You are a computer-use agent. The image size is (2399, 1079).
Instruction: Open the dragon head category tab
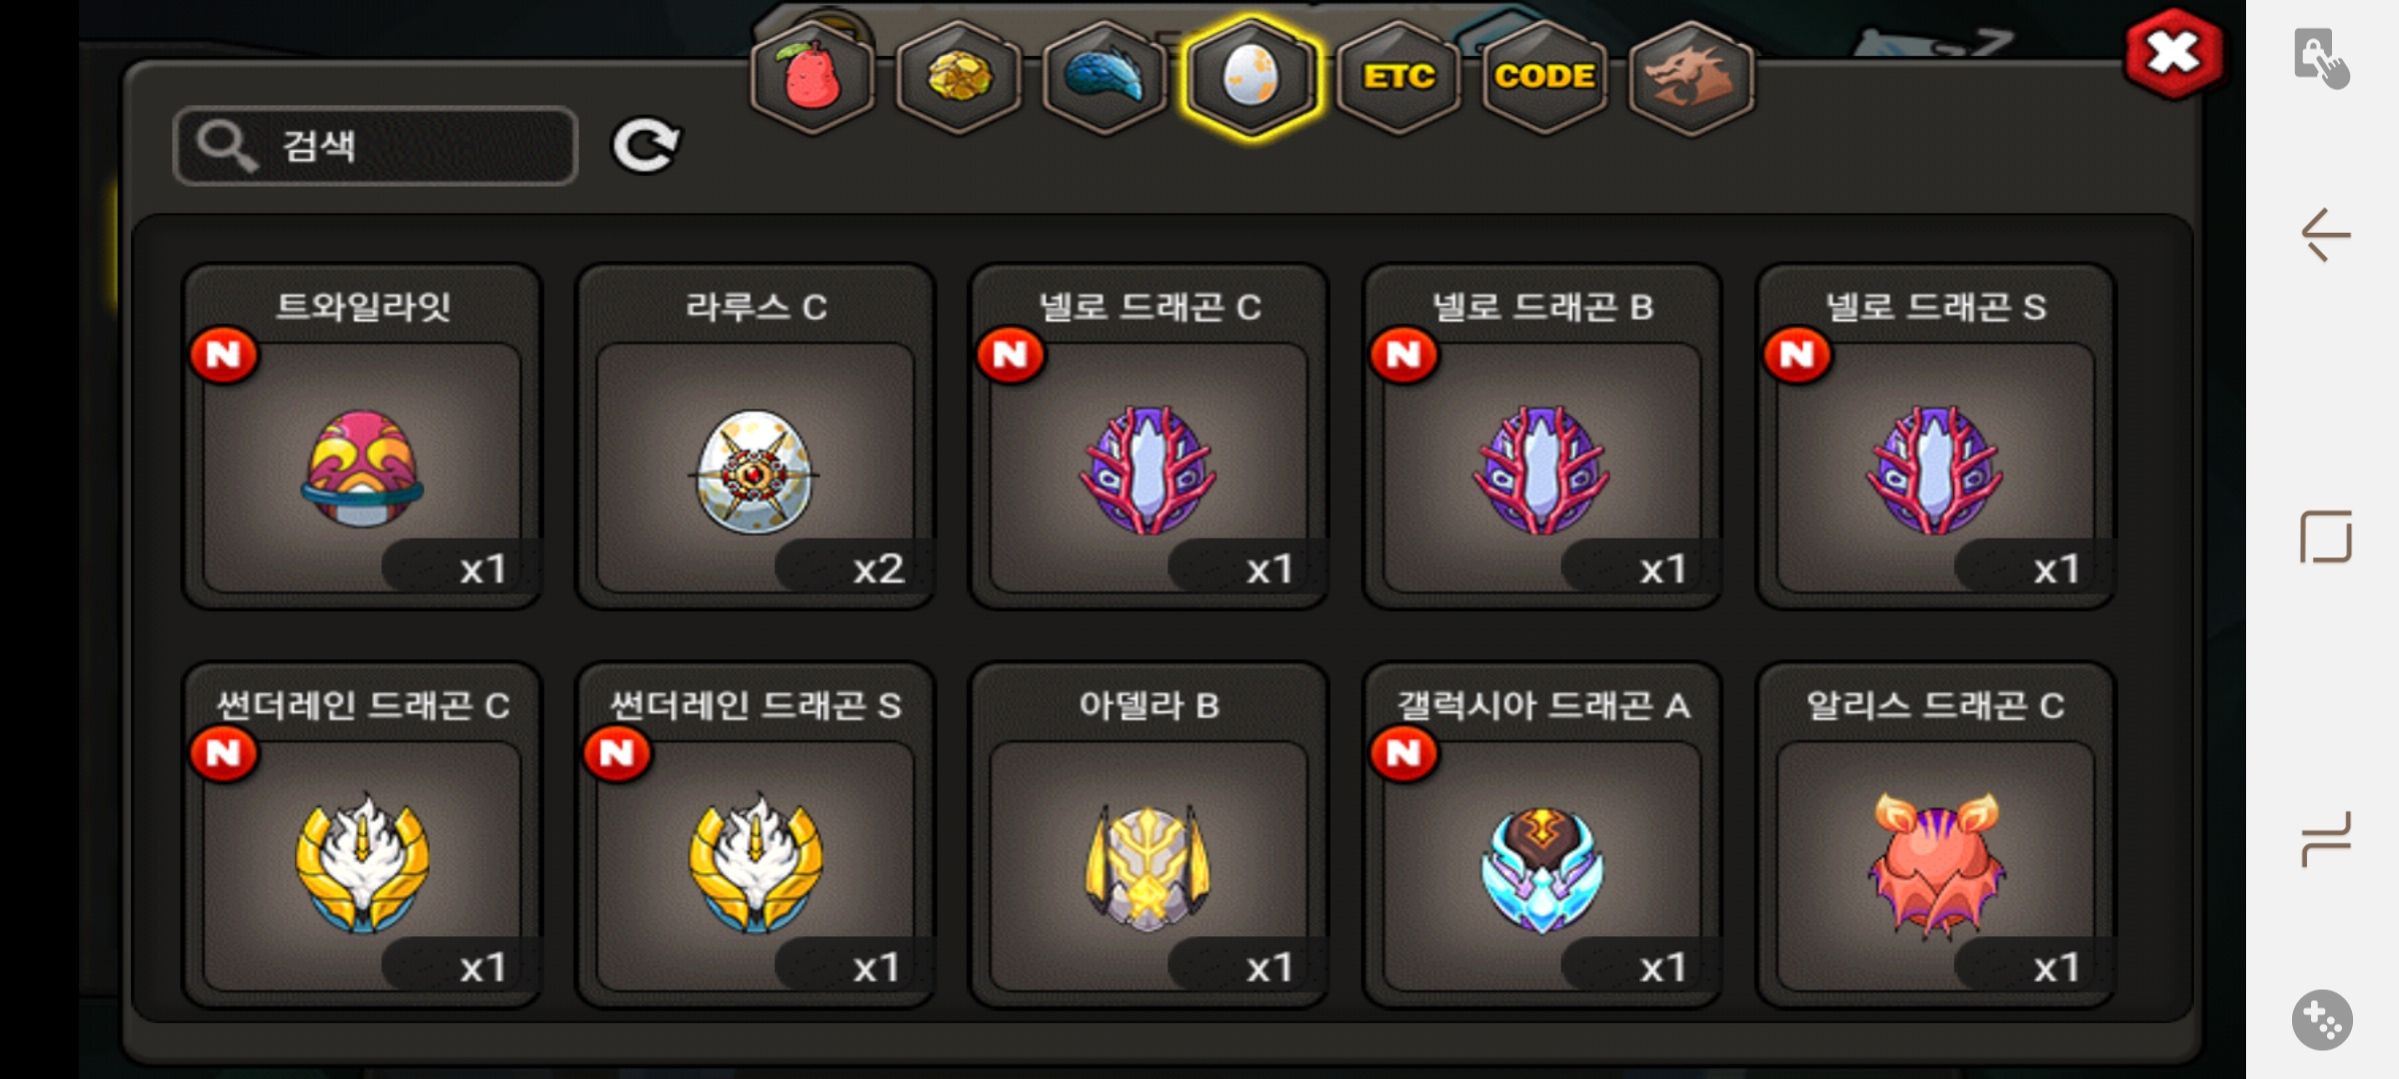click(x=1690, y=77)
